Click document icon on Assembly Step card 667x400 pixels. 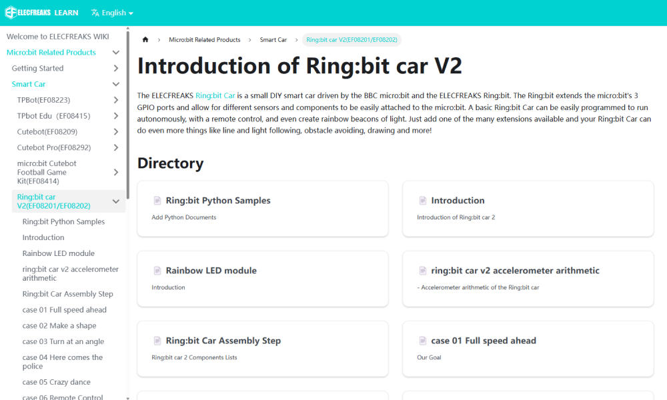coord(157,341)
